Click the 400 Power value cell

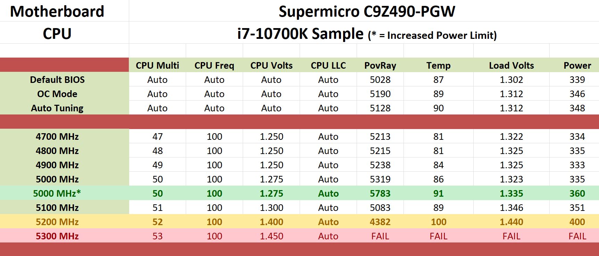coord(577,222)
